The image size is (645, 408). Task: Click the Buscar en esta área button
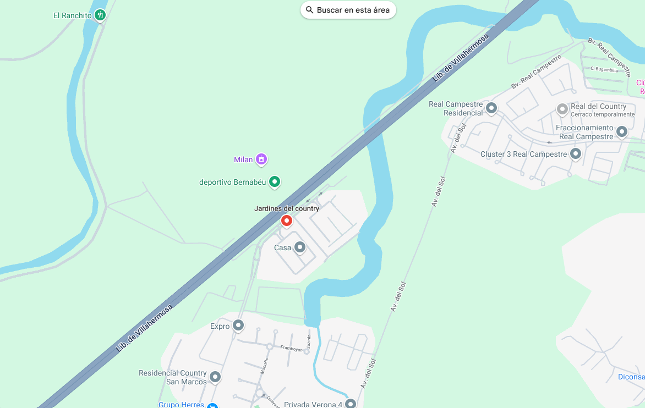point(348,10)
